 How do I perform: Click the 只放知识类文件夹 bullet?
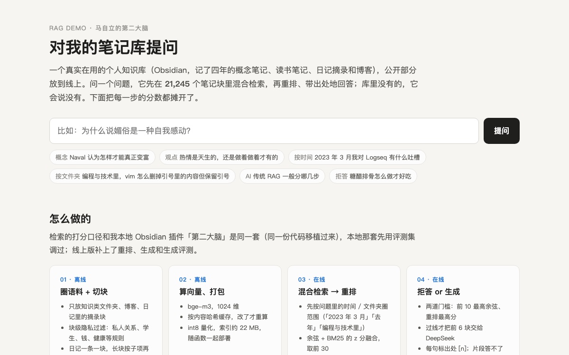tap(109, 311)
